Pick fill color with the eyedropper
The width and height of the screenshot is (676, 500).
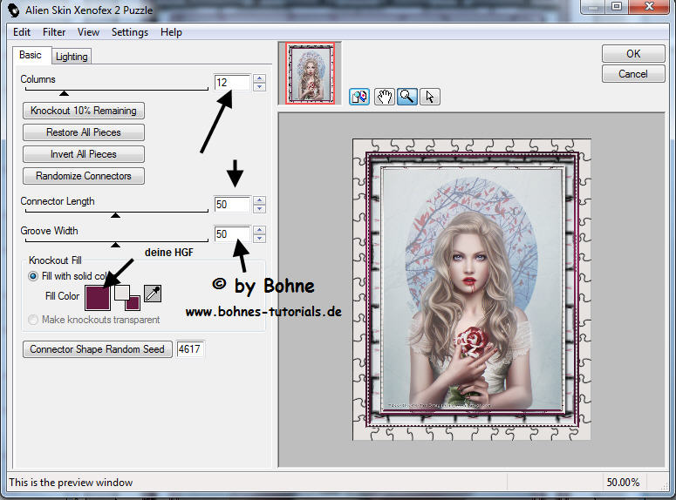(153, 294)
